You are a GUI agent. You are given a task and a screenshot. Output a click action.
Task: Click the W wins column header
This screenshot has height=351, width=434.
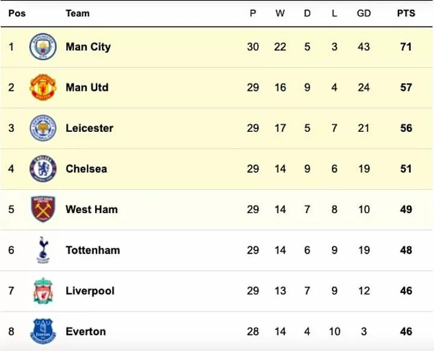click(280, 13)
